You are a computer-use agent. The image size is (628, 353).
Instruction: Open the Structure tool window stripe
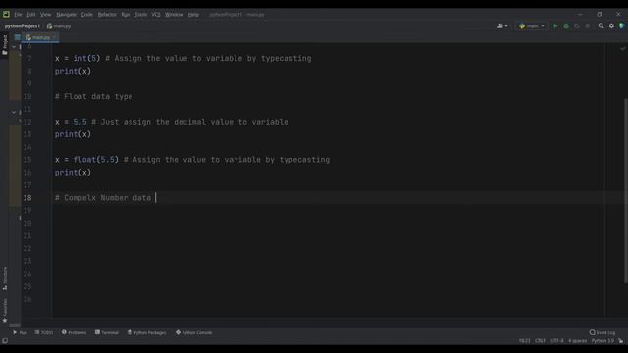pos(5,278)
